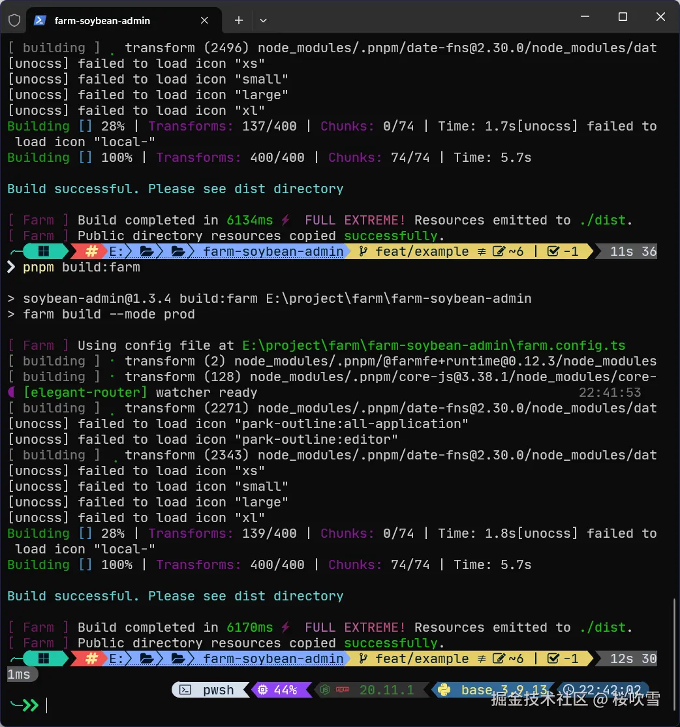Screen dimensions: 680x727
Task: Click the prompt arrow at the cursor line
Action: click(24, 705)
